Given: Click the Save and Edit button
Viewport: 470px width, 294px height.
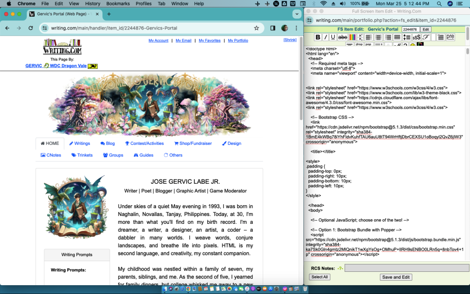Looking at the screenshot, I should (x=396, y=277).
